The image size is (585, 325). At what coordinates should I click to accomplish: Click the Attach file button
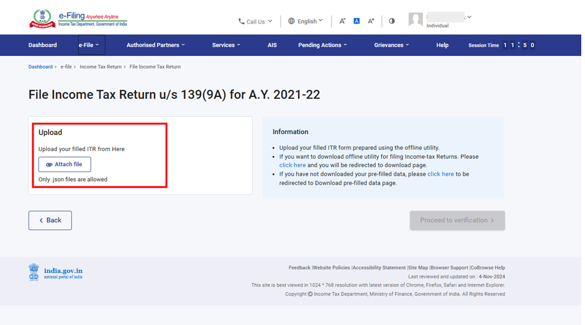[65, 165]
